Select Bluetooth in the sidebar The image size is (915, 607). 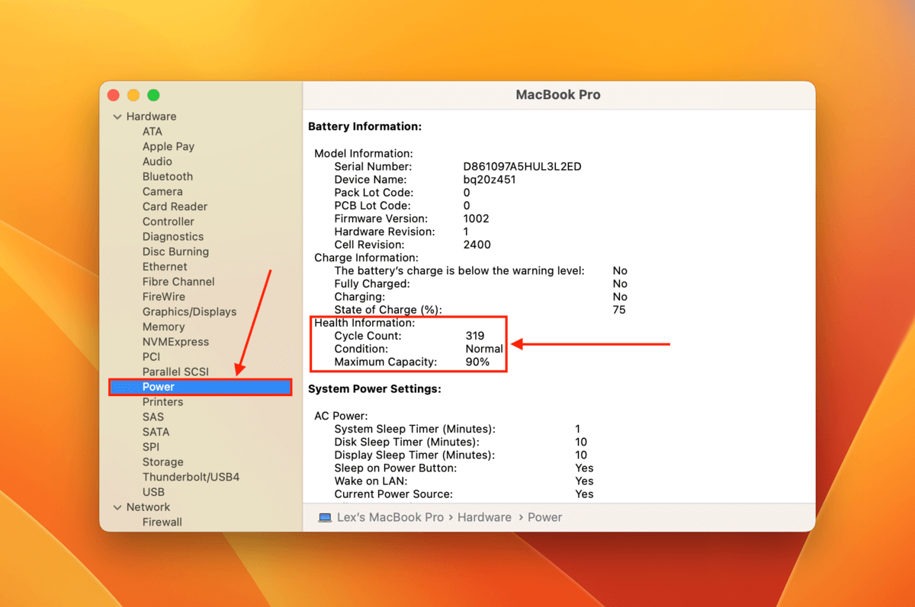click(168, 176)
